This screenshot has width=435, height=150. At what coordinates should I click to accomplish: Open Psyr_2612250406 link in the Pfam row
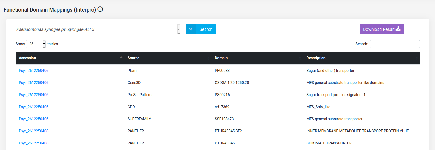33,71
